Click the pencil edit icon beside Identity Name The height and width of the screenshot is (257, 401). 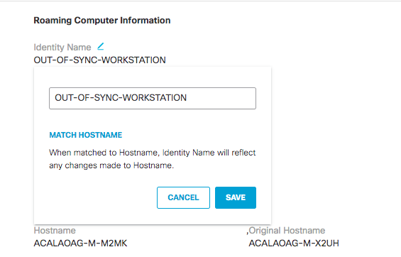pos(101,47)
